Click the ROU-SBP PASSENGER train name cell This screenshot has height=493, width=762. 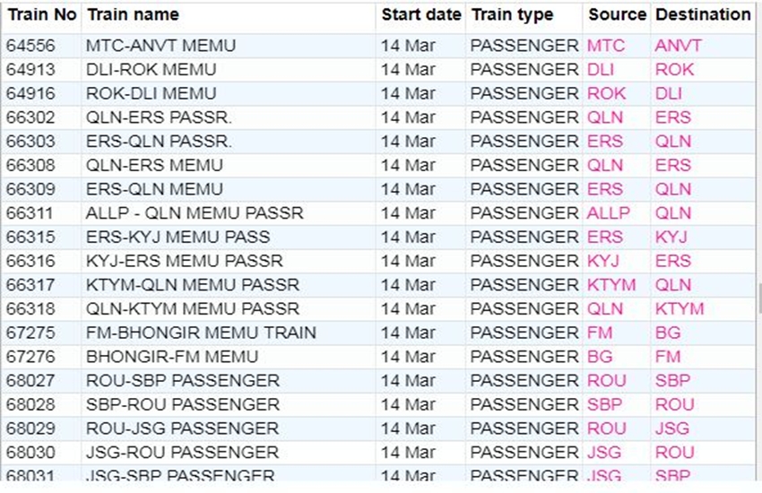[183, 381]
